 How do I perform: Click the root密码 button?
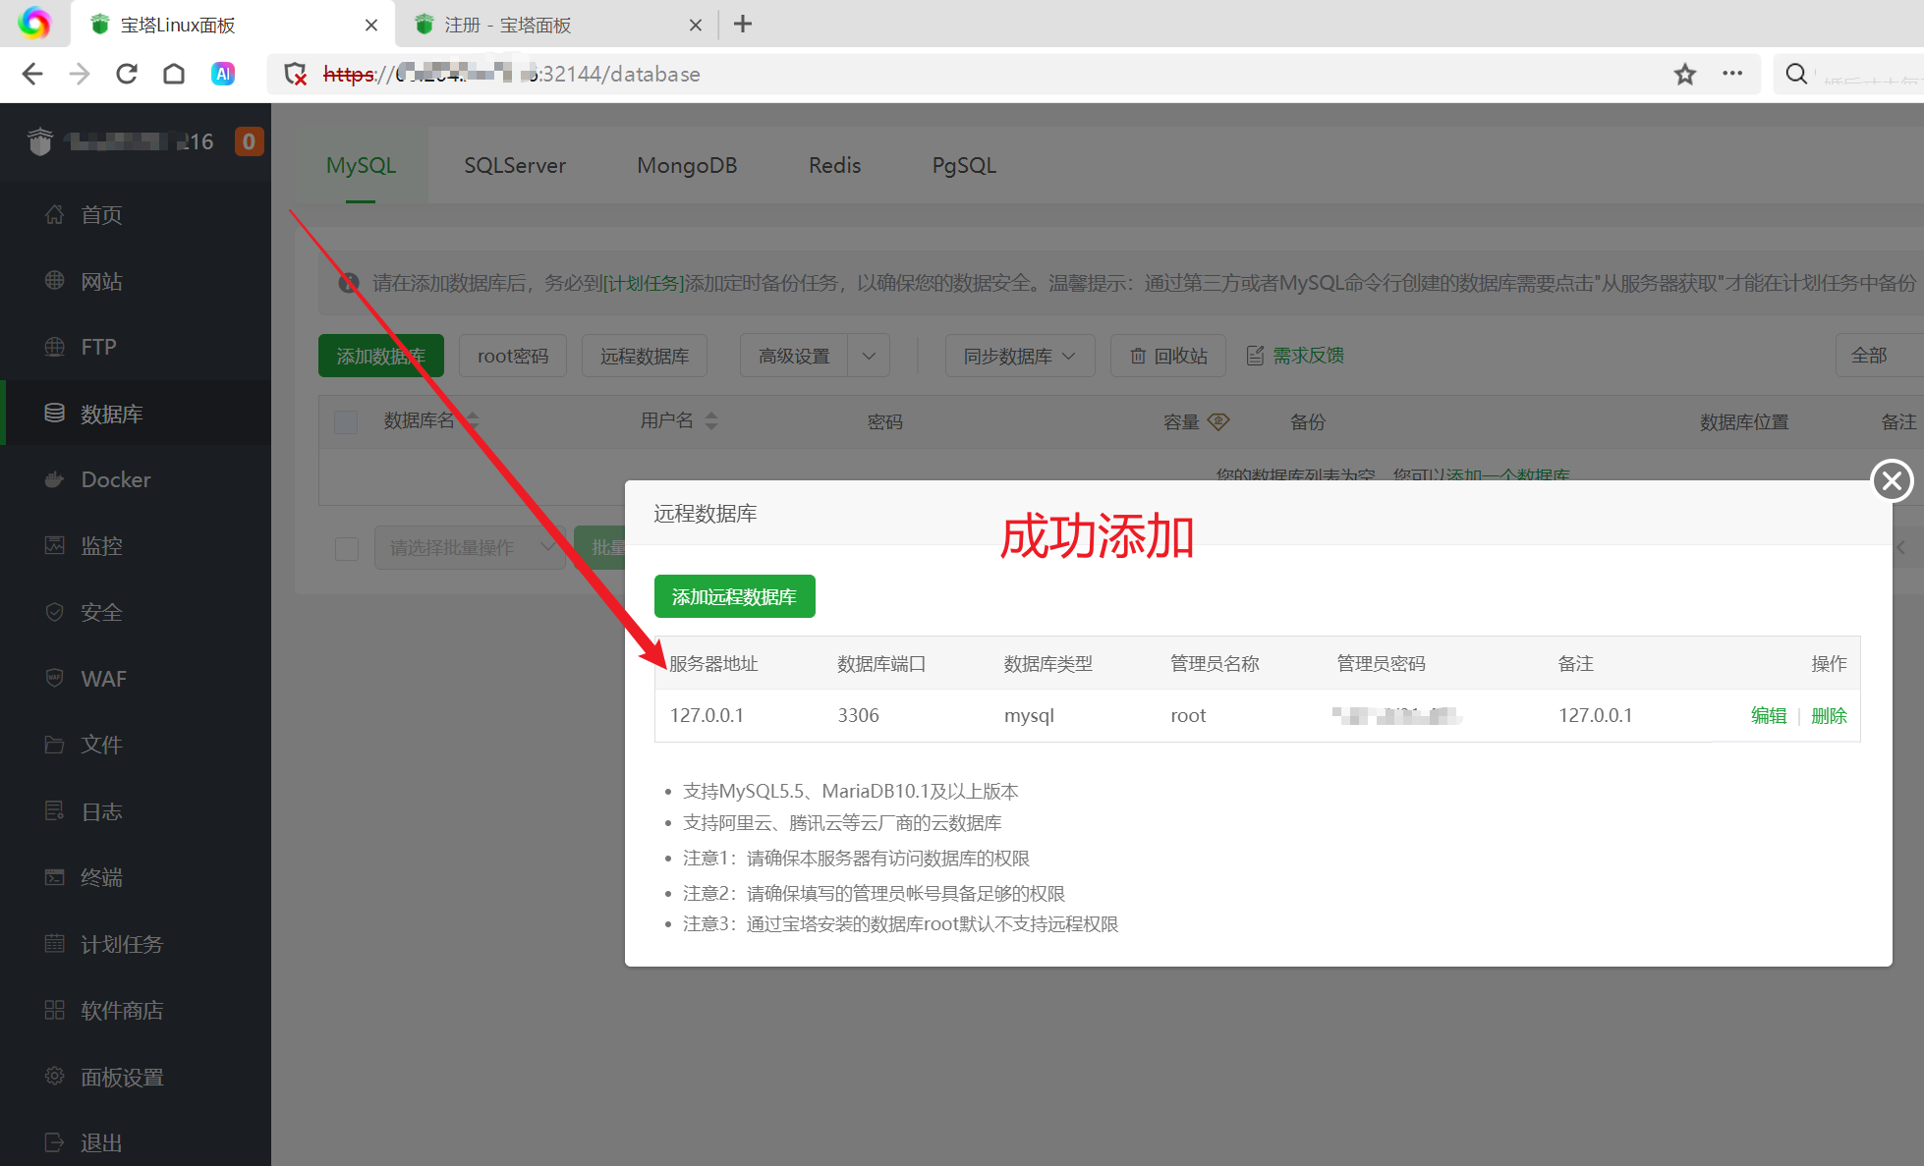click(513, 356)
